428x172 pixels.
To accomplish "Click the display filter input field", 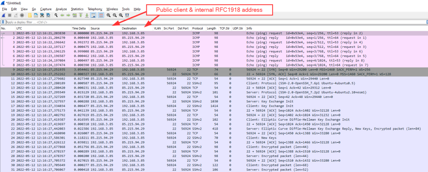I will pos(216,22).
